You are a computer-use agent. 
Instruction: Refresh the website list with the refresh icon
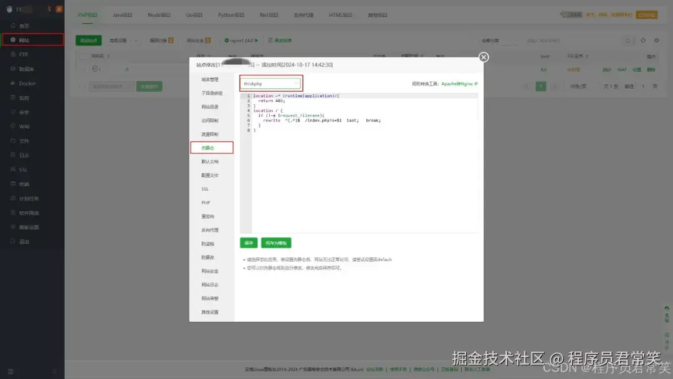point(643,40)
